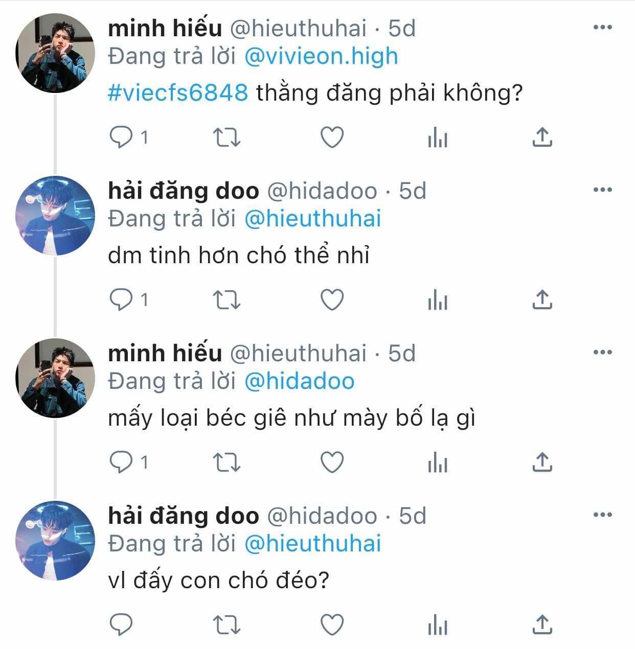Open hải đăng doo's avatar in last tweet
635x649 pixels.
click(x=55, y=541)
